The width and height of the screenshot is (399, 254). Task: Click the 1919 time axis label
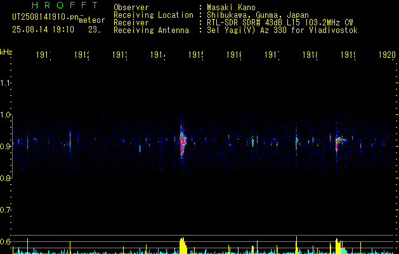click(x=348, y=55)
